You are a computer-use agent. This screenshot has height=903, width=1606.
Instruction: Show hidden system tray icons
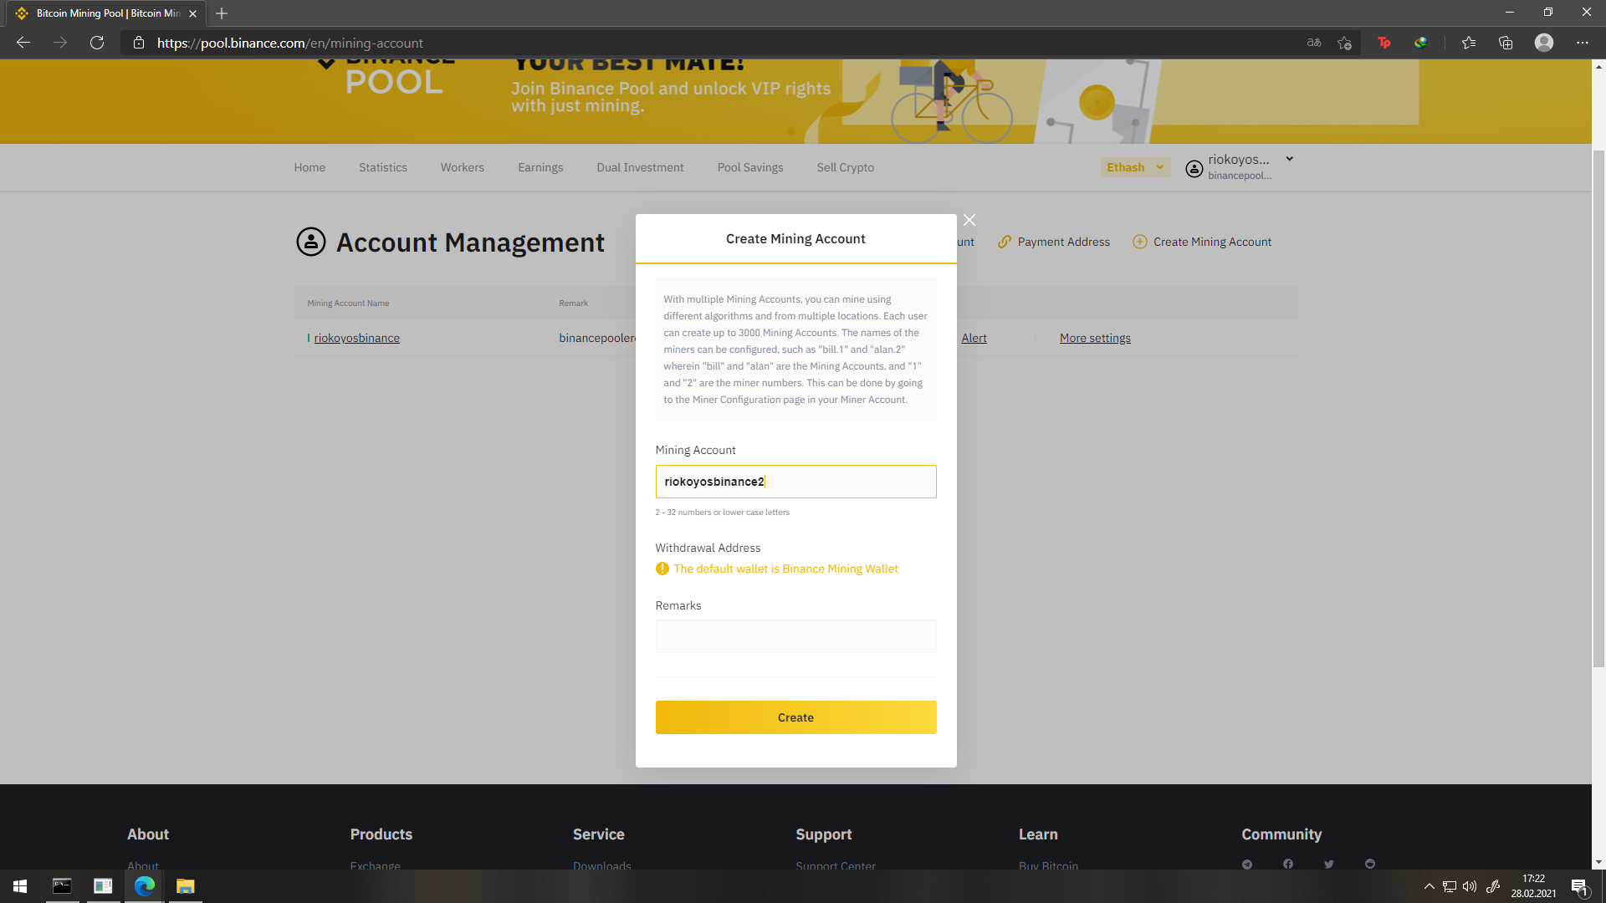coord(1429,886)
